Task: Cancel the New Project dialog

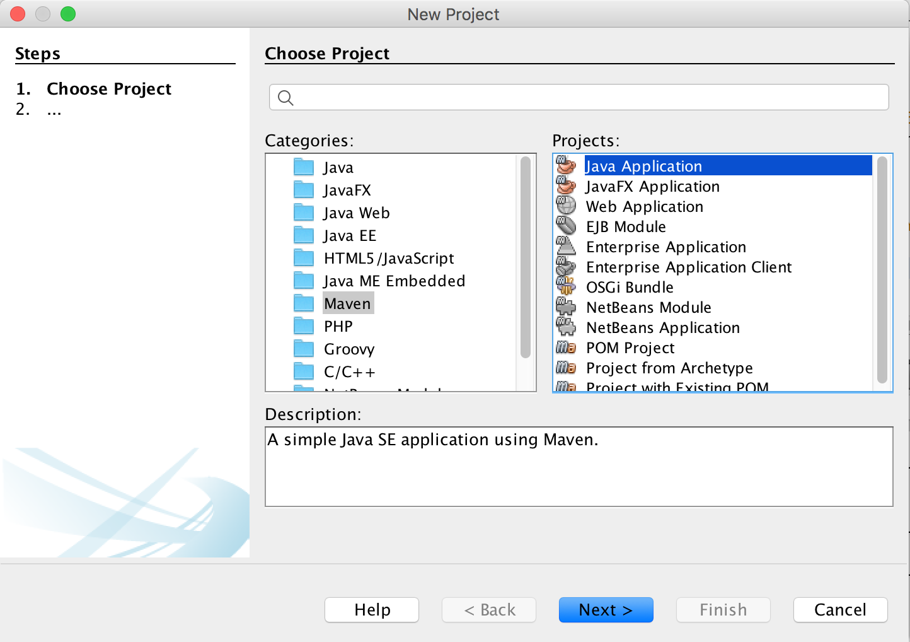Action: (840, 610)
